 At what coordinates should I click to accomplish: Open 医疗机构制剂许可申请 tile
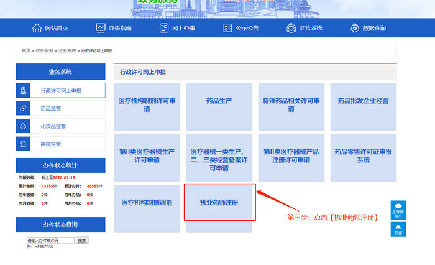point(147,104)
